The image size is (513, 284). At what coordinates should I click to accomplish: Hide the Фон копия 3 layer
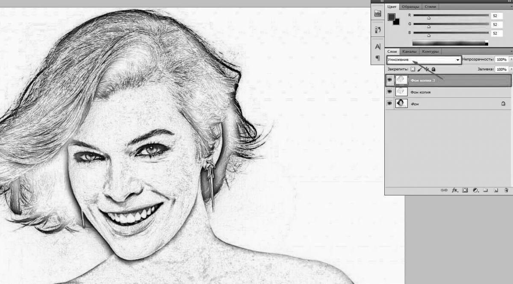389,79
